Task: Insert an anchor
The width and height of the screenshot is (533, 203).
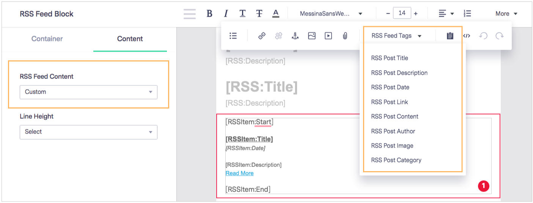Action: (x=295, y=36)
